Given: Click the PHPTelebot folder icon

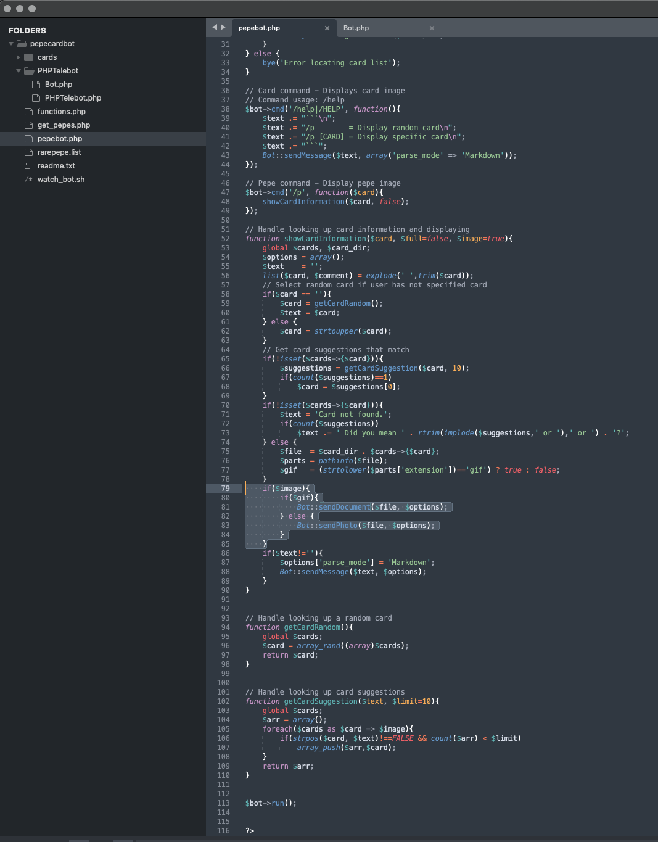Looking at the screenshot, I should (x=29, y=71).
